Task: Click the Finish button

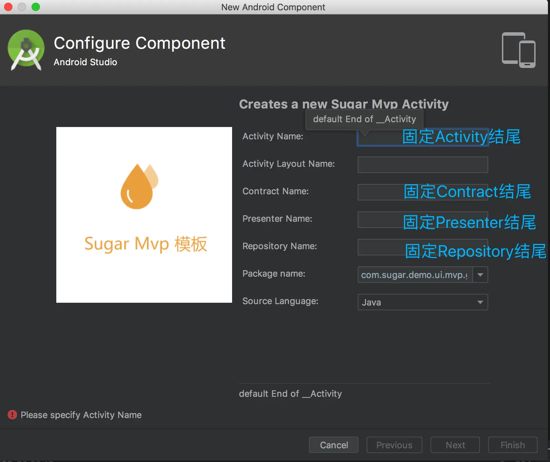Action: click(x=513, y=445)
